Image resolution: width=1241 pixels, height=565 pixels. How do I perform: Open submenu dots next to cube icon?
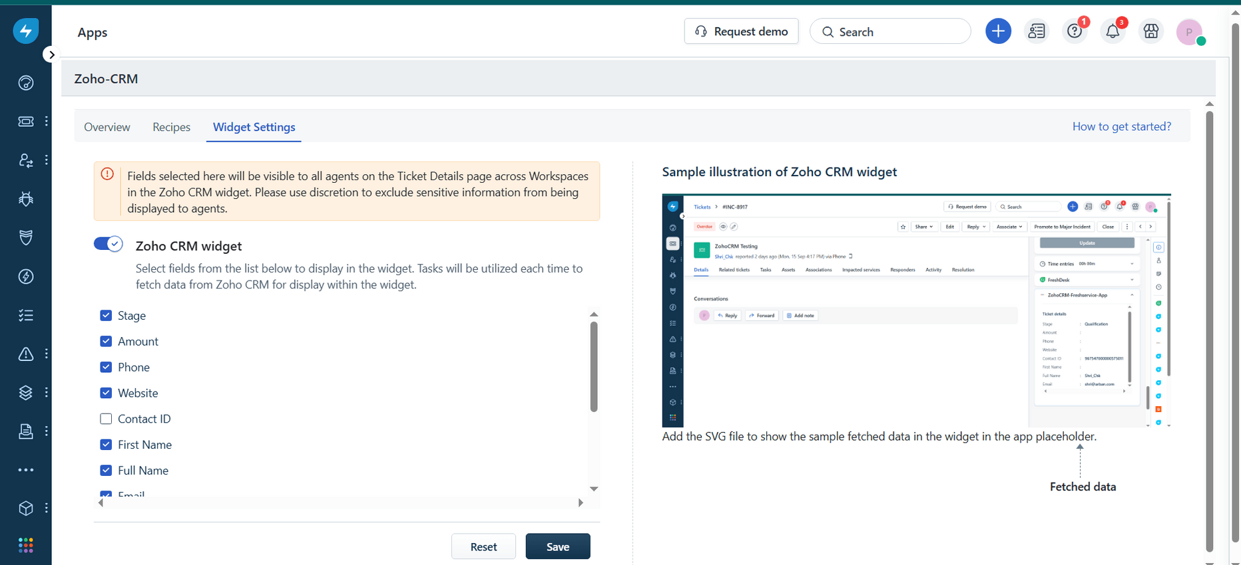(46, 508)
